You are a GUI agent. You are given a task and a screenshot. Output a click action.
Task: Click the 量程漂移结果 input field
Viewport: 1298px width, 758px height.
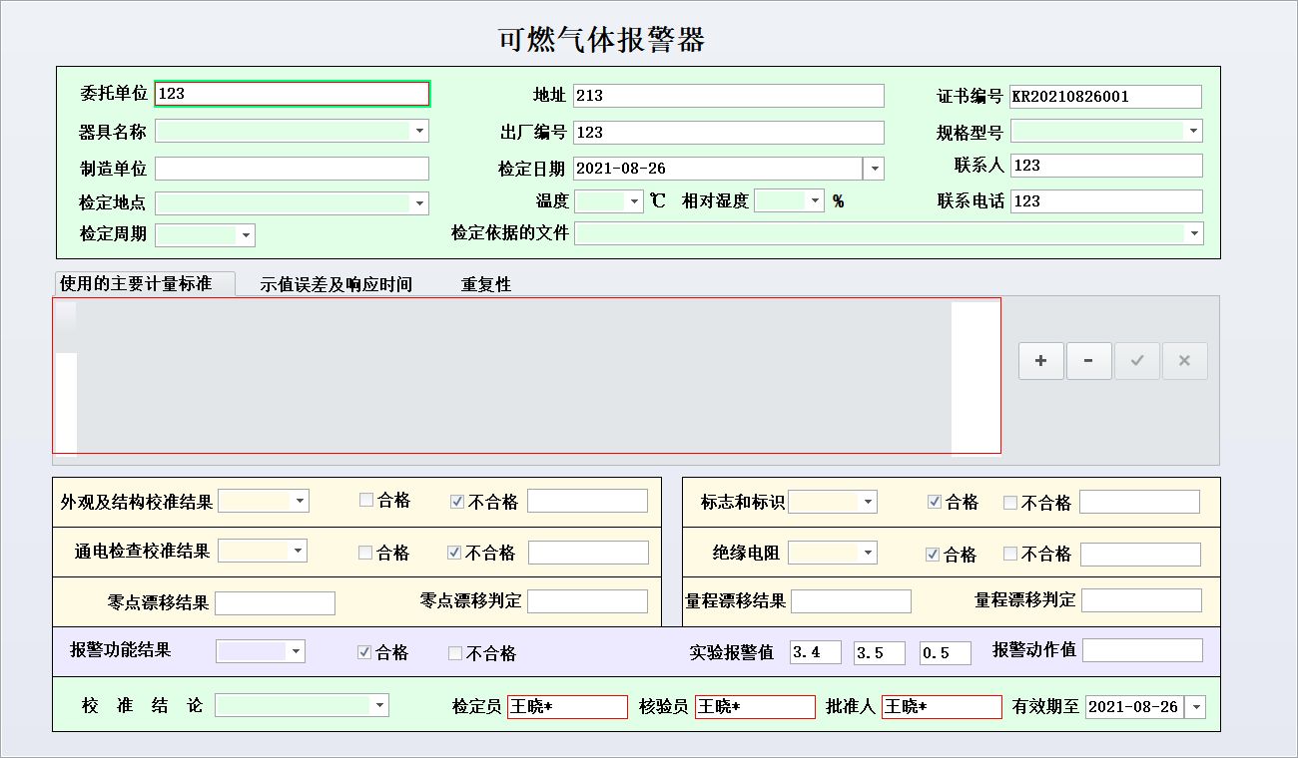(852, 601)
